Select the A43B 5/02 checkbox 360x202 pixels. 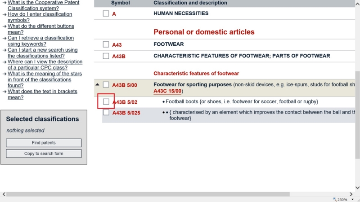click(106, 101)
